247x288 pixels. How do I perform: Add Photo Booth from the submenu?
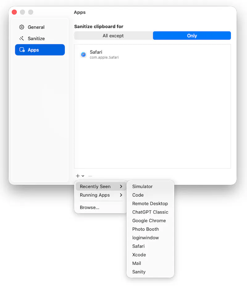[150, 229]
